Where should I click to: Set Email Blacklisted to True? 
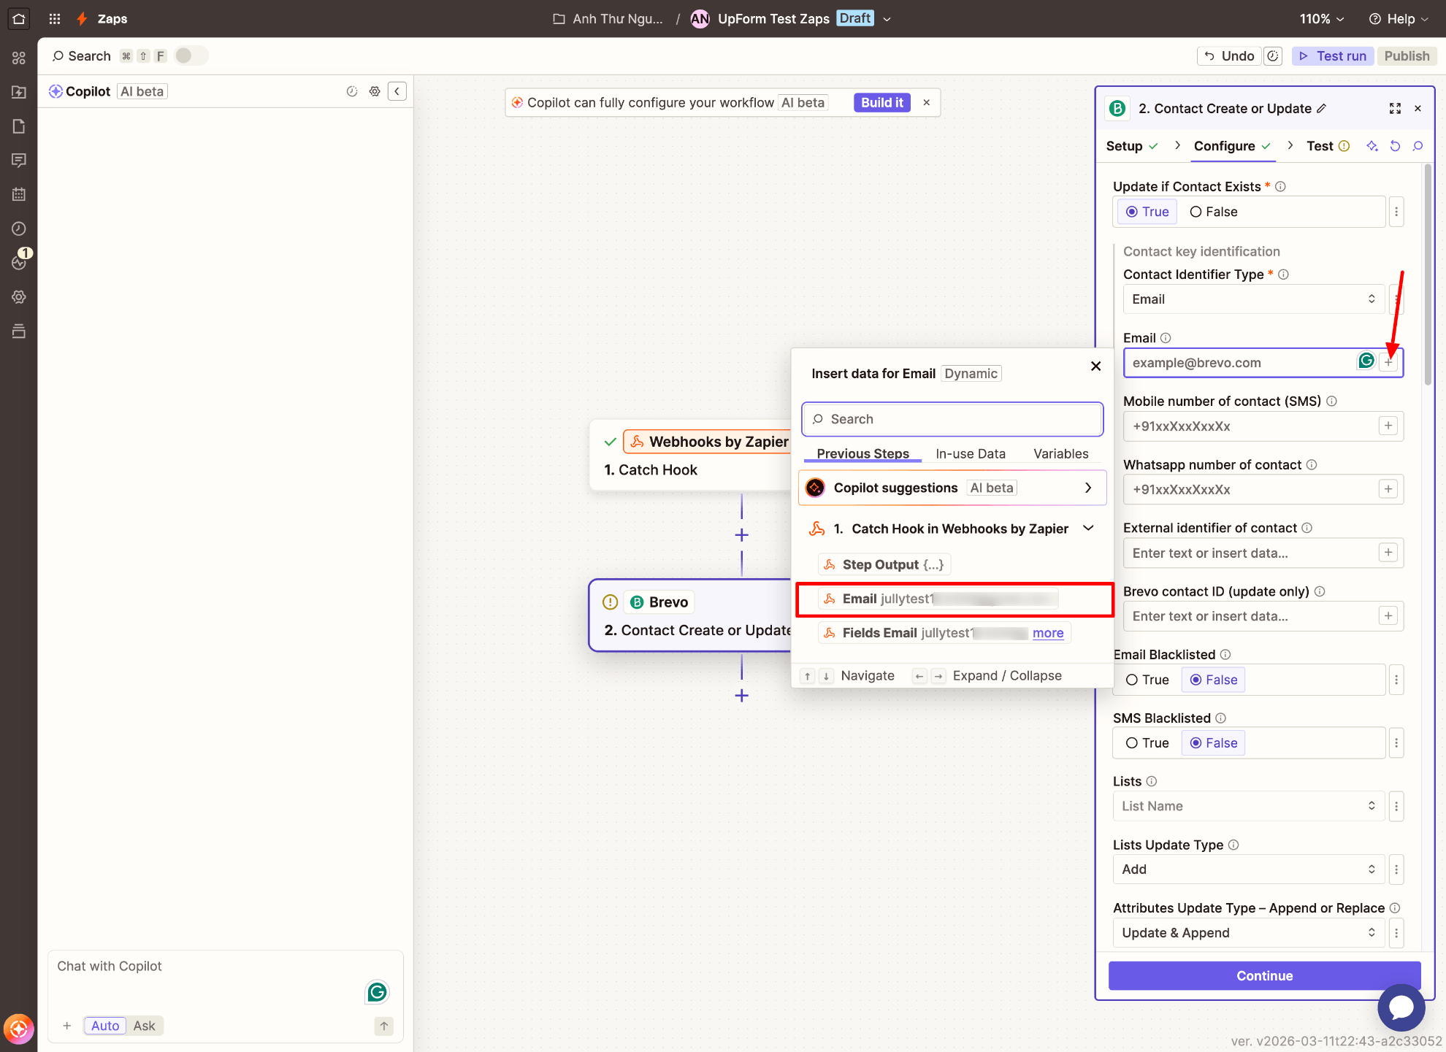tap(1147, 680)
